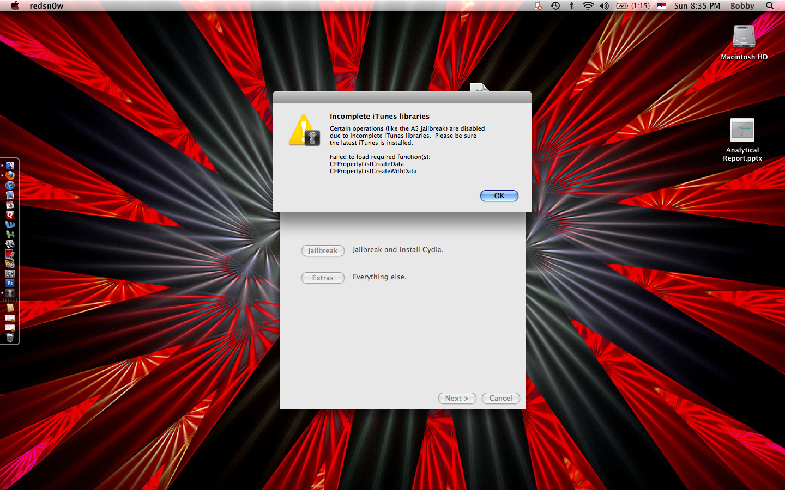Click 'Incomplete iTunes libraries' heading

point(379,116)
